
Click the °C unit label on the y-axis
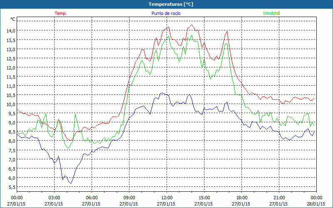(x=12, y=19)
